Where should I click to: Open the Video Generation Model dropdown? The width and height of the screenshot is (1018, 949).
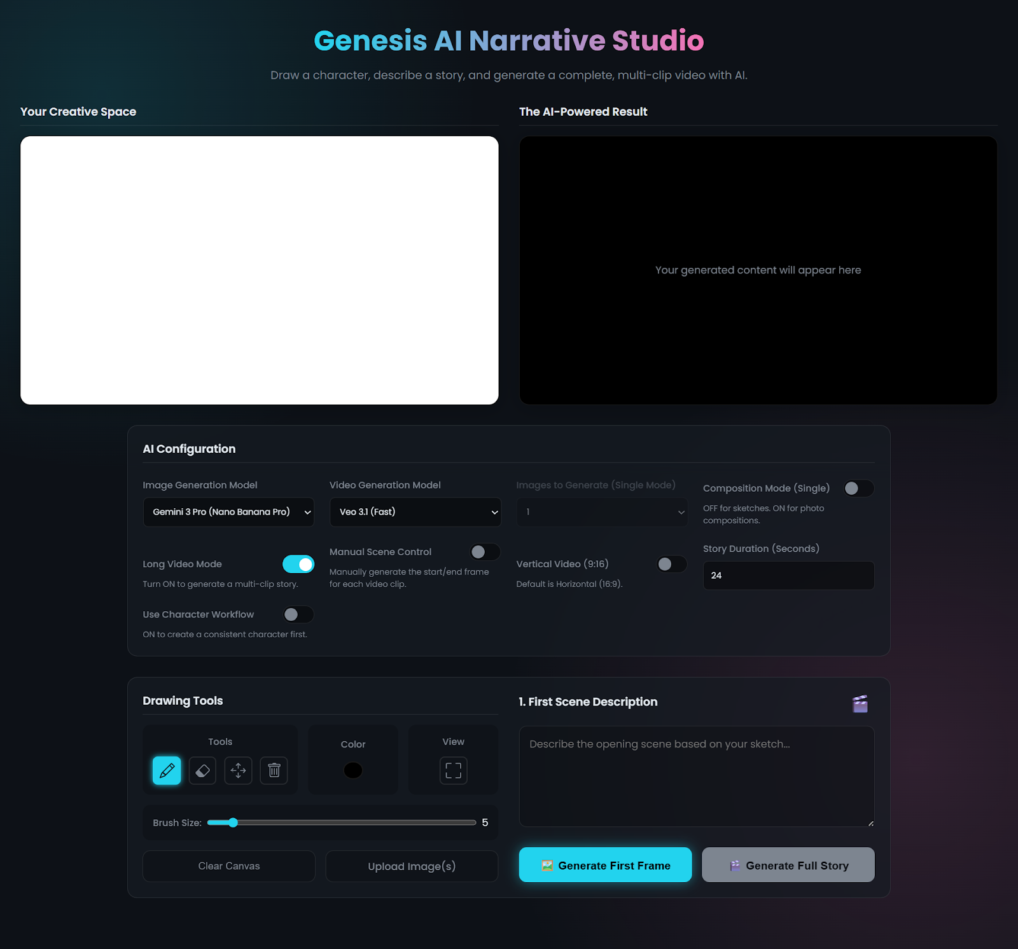415,511
